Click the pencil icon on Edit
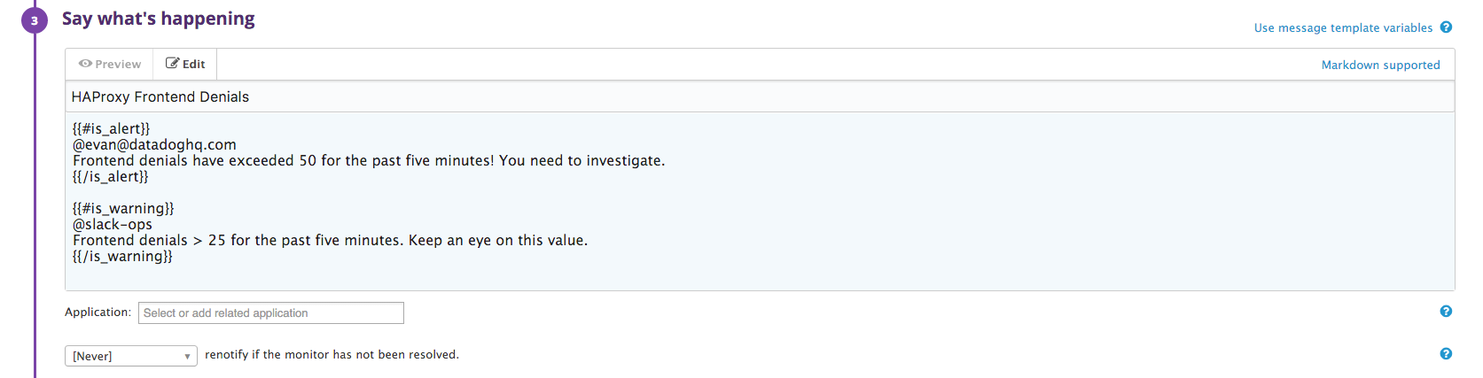The height and width of the screenshot is (378, 1483). click(x=172, y=64)
